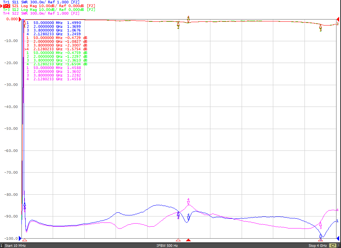Click the magenta 2 GHz 1.3602 readout
This screenshot has height=248, width=341.
[x=53, y=72]
